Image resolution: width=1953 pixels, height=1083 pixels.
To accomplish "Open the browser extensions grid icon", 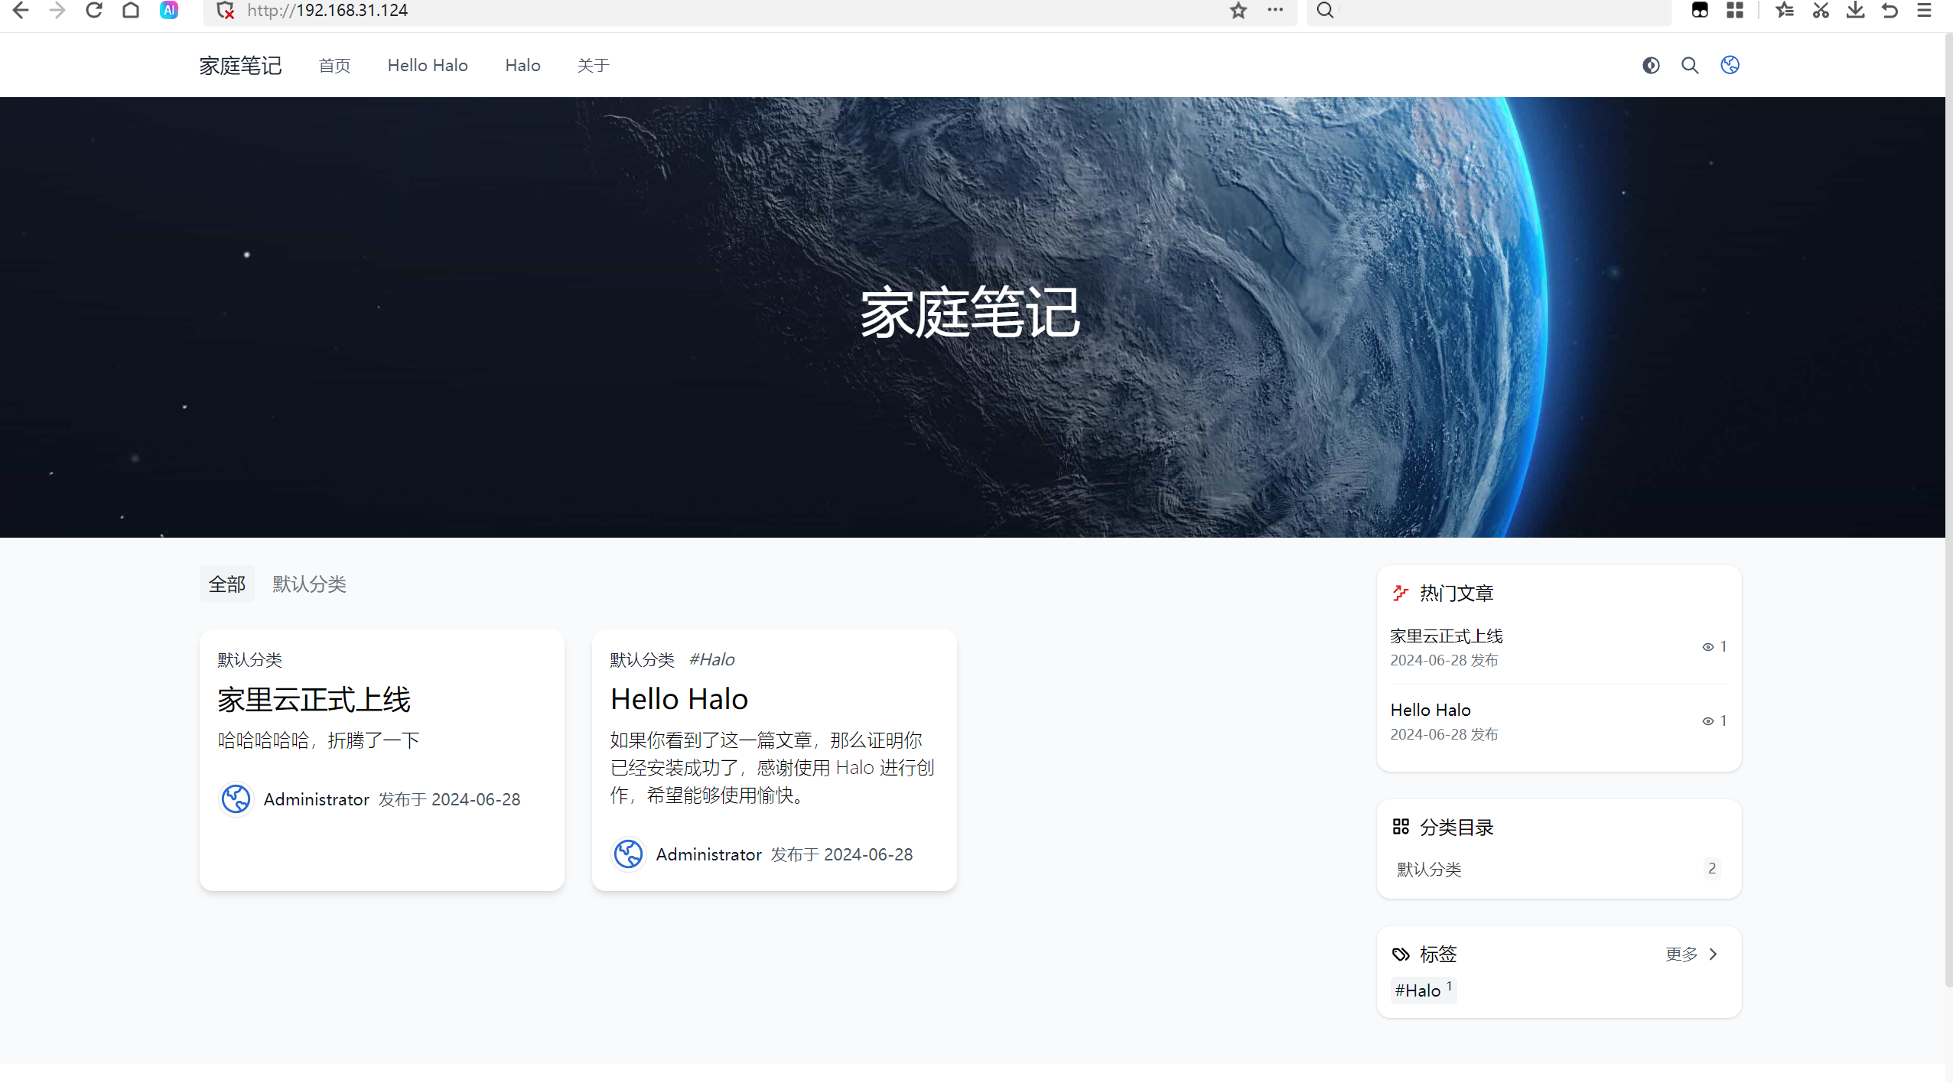I will (1735, 10).
